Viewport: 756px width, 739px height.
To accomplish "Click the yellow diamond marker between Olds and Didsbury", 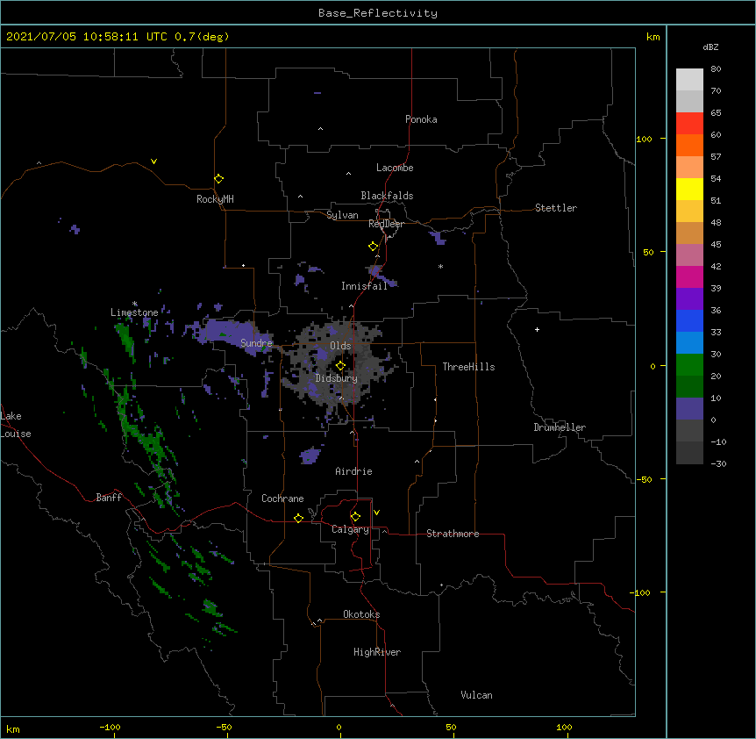I will coord(340,366).
